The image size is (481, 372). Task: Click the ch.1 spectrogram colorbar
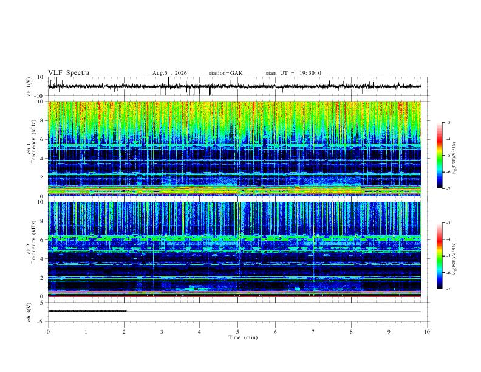(x=439, y=156)
